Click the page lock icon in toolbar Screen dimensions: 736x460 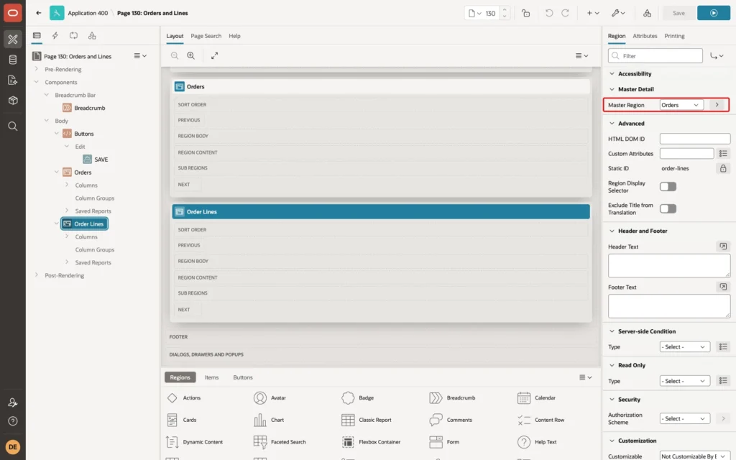click(x=525, y=13)
